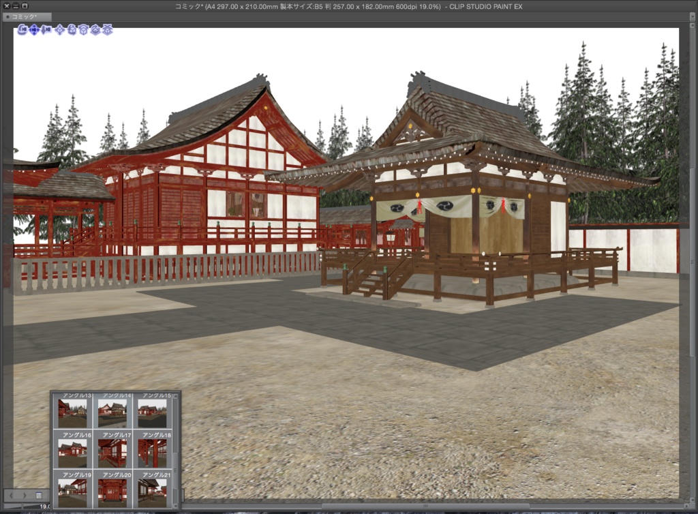Click the next-page arrow button at bottom left
The image size is (698, 514).
click(x=25, y=495)
